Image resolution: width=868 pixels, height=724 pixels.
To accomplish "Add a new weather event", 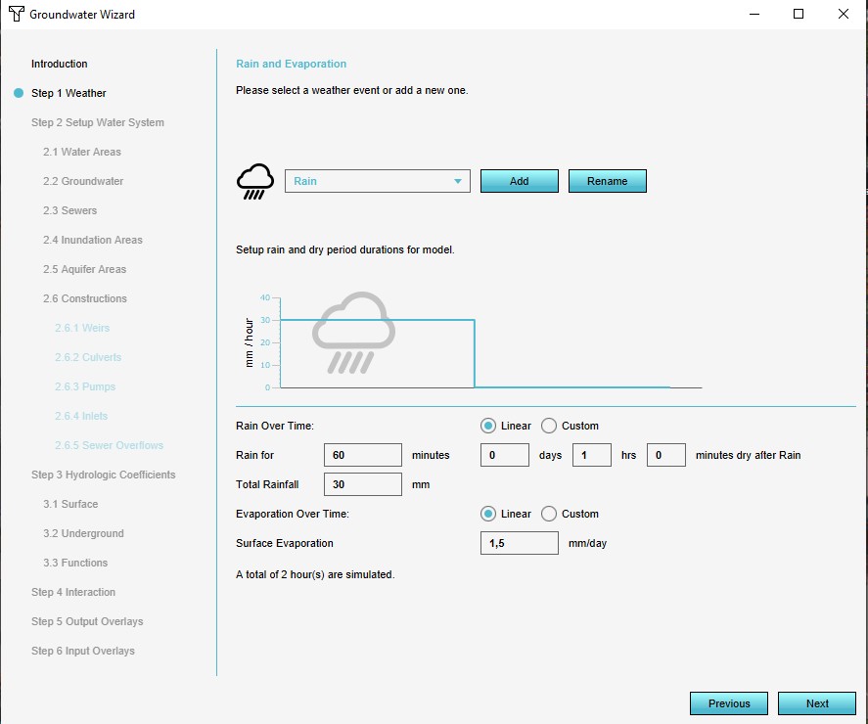I will click(x=519, y=181).
